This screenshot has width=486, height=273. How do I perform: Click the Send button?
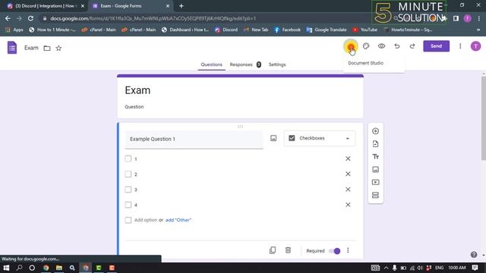[x=436, y=46]
